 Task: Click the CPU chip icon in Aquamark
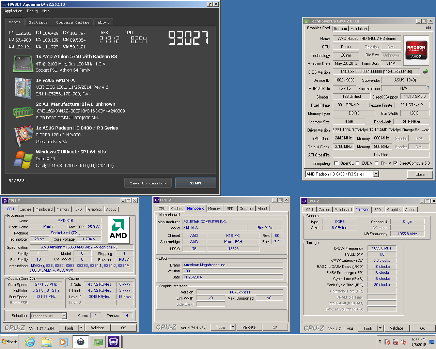[x=23, y=64]
